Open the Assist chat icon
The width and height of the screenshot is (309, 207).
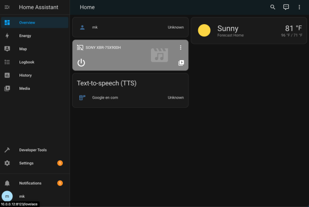[286, 7]
